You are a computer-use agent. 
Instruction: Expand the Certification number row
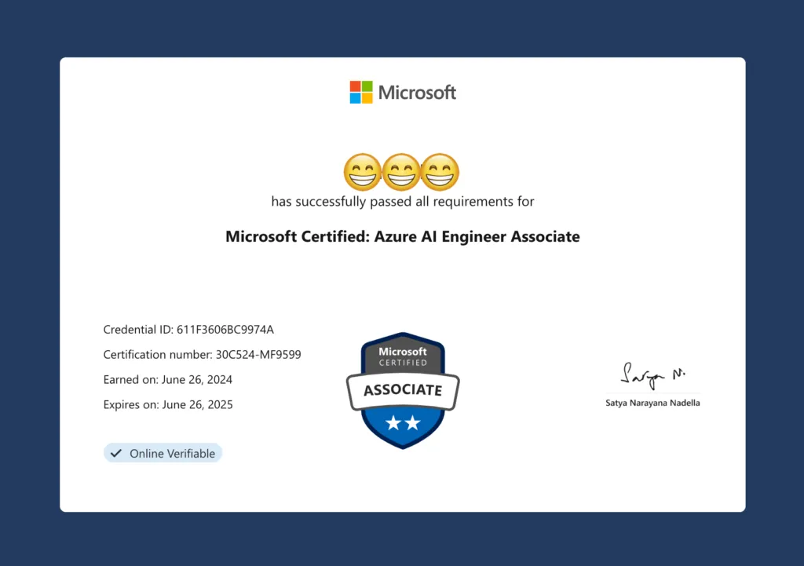tap(202, 355)
